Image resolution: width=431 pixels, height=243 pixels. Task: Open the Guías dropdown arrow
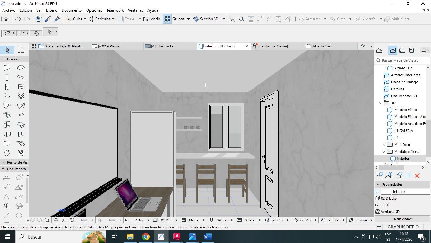(85, 19)
